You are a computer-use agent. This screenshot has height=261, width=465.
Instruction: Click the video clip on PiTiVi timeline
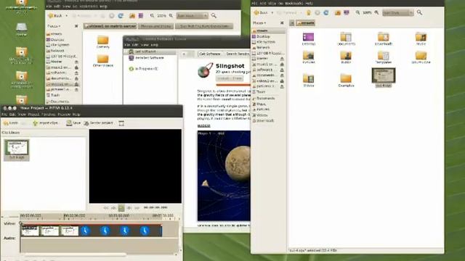coord(92,231)
